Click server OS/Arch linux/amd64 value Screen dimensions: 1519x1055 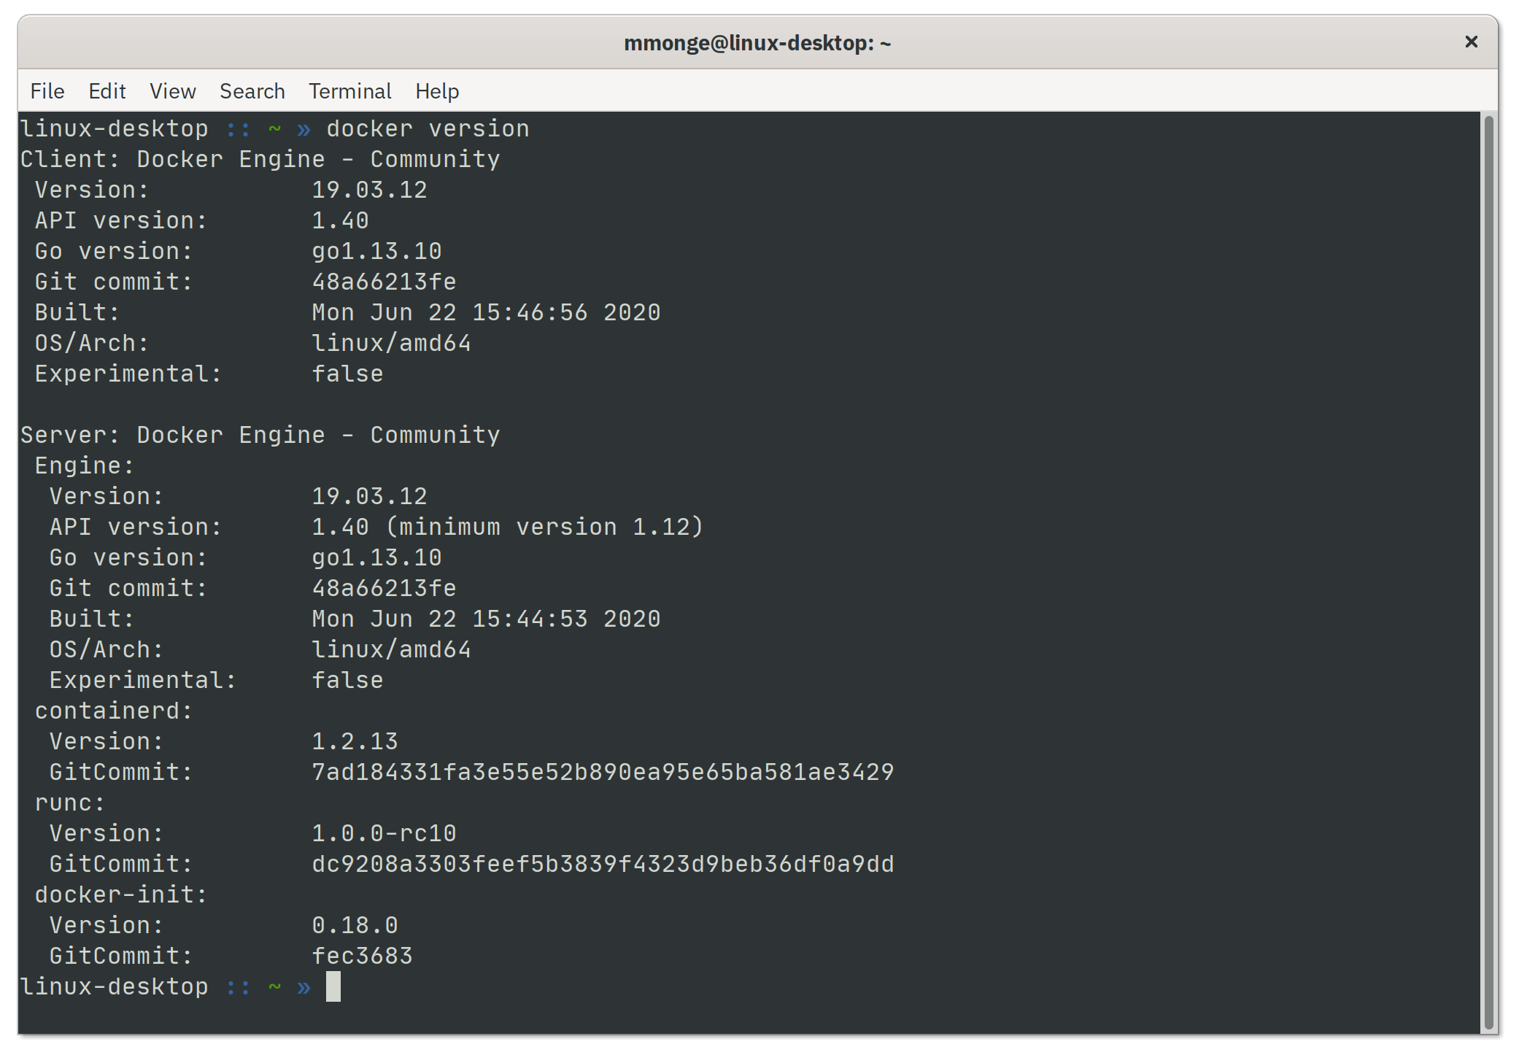click(x=391, y=650)
